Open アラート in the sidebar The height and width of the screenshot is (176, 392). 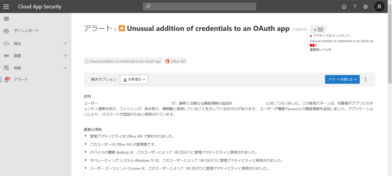click(21, 79)
